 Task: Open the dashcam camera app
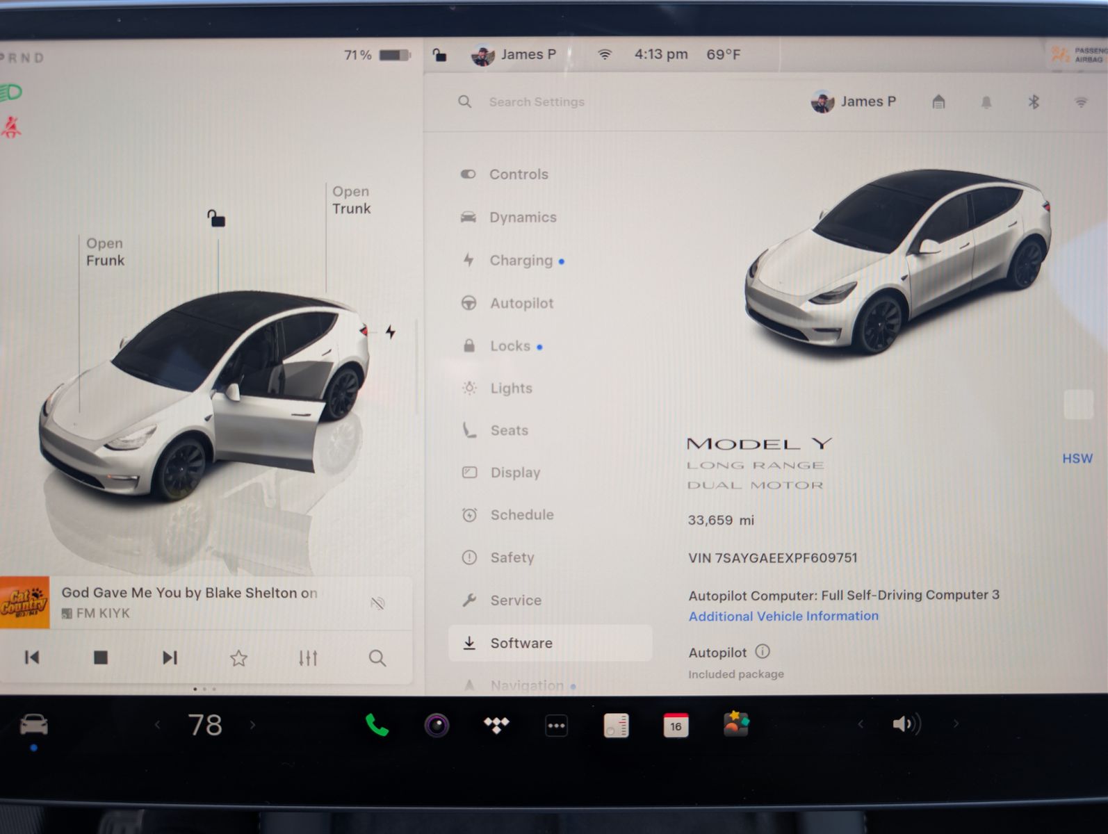click(x=437, y=726)
